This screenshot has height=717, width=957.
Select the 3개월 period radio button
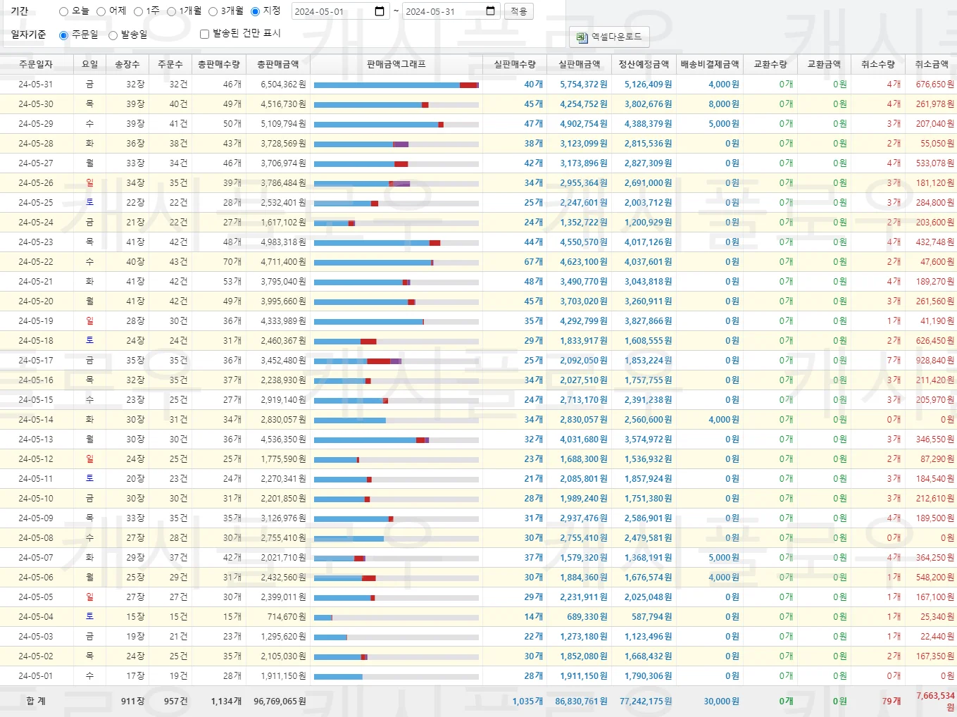point(213,11)
